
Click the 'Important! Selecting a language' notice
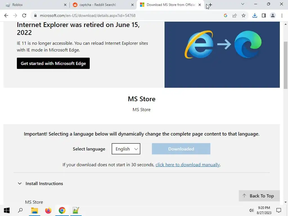pos(142,134)
